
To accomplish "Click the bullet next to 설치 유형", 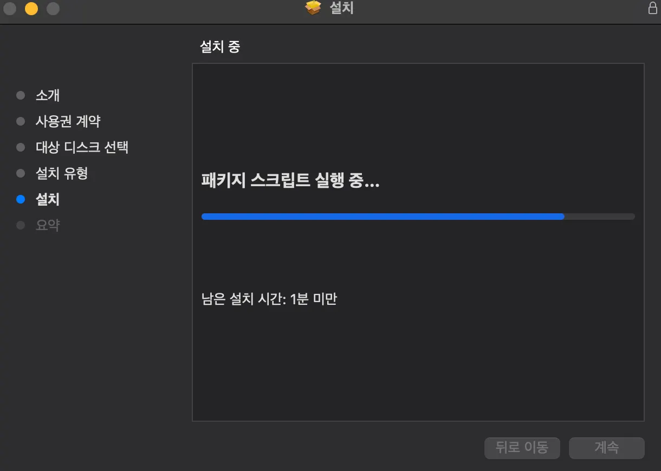I will pos(21,173).
